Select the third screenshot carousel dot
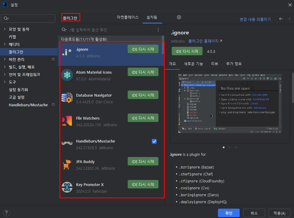The image size is (294, 218). (236, 147)
